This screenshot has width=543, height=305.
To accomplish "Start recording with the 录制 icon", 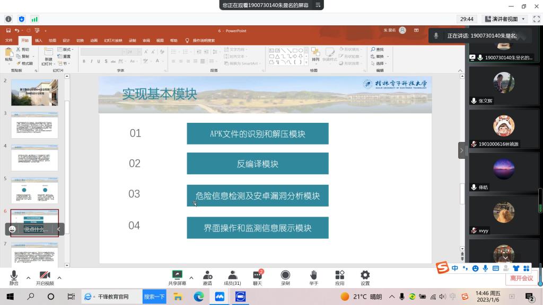I will (x=285, y=277).
